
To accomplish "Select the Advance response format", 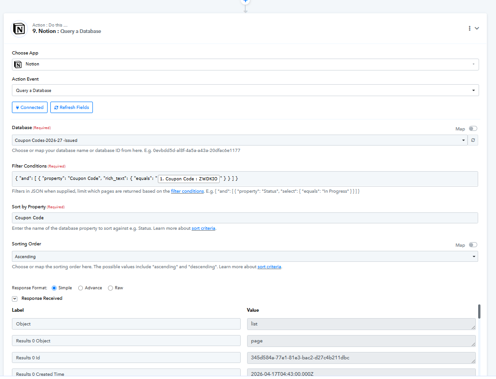I will [x=81, y=288].
